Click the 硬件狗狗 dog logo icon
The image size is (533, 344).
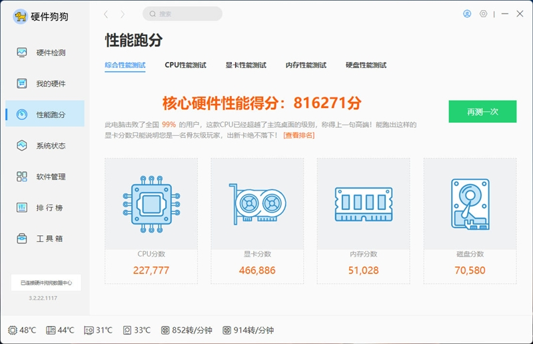(x=20, y=16)
